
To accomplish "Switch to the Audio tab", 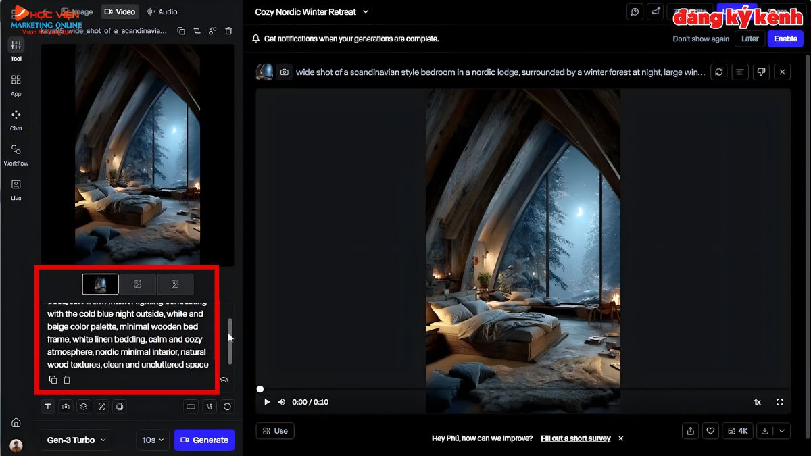I will [162, 11].
